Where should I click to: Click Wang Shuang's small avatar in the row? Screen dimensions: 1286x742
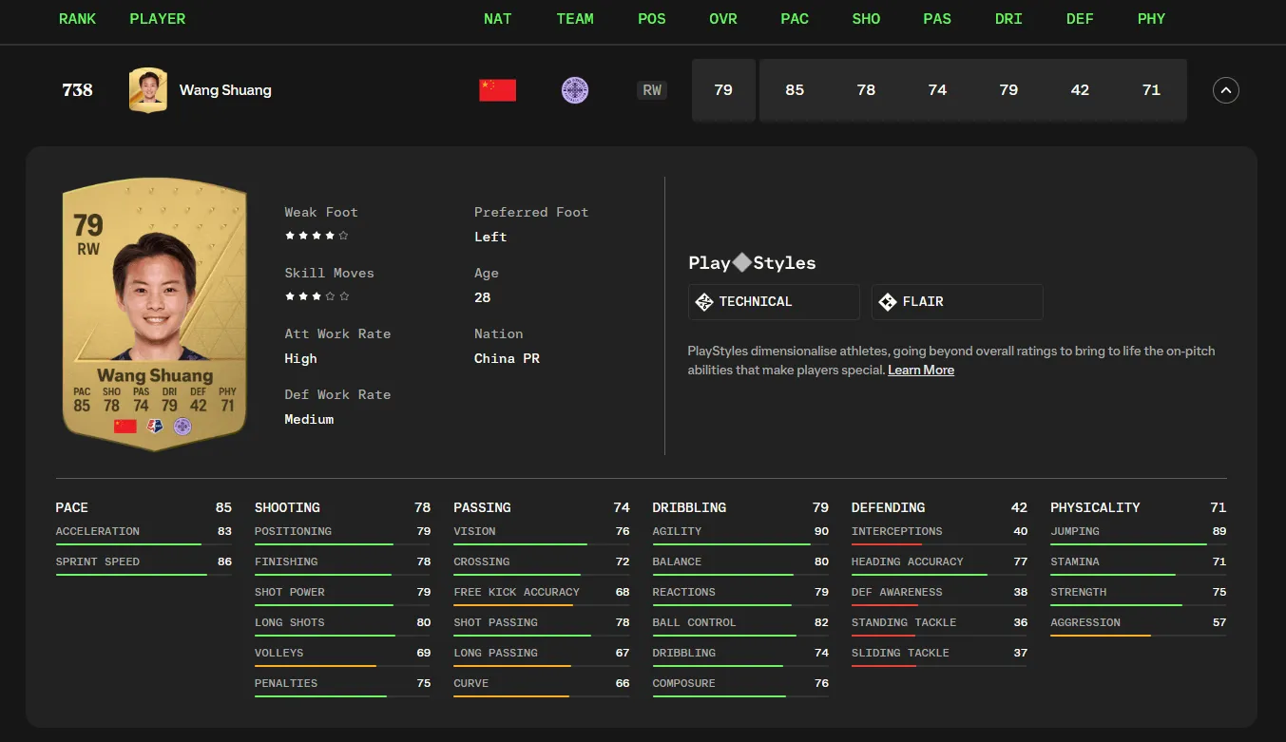click(148, 90)
